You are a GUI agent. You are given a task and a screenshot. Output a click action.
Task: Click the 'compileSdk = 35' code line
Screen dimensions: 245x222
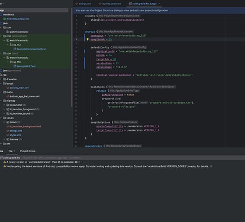[x=101, y=40]
